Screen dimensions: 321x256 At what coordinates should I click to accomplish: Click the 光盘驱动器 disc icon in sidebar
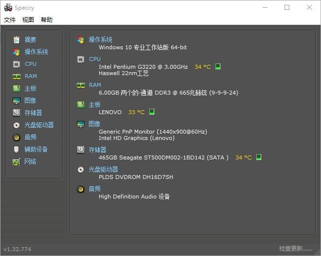[x=17, y=125]
